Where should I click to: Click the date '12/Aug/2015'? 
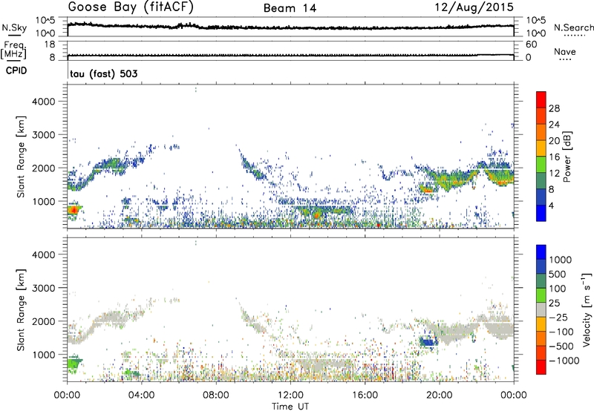pyautogui.click(x=474, y=7)
